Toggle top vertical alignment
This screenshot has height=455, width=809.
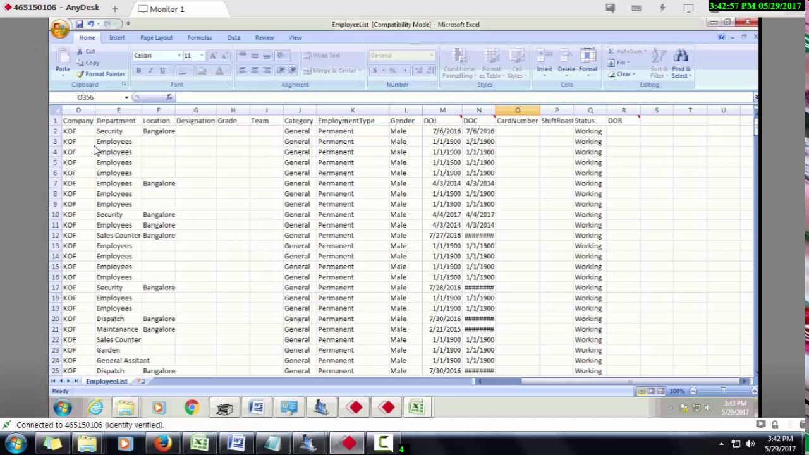(243, 56)
